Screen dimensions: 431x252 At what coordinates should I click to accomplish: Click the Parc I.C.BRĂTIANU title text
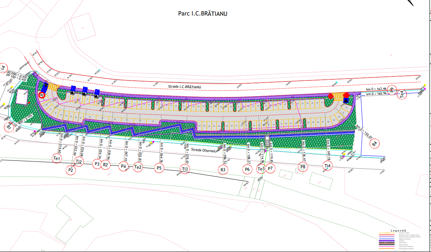click(x=203, y=14)
